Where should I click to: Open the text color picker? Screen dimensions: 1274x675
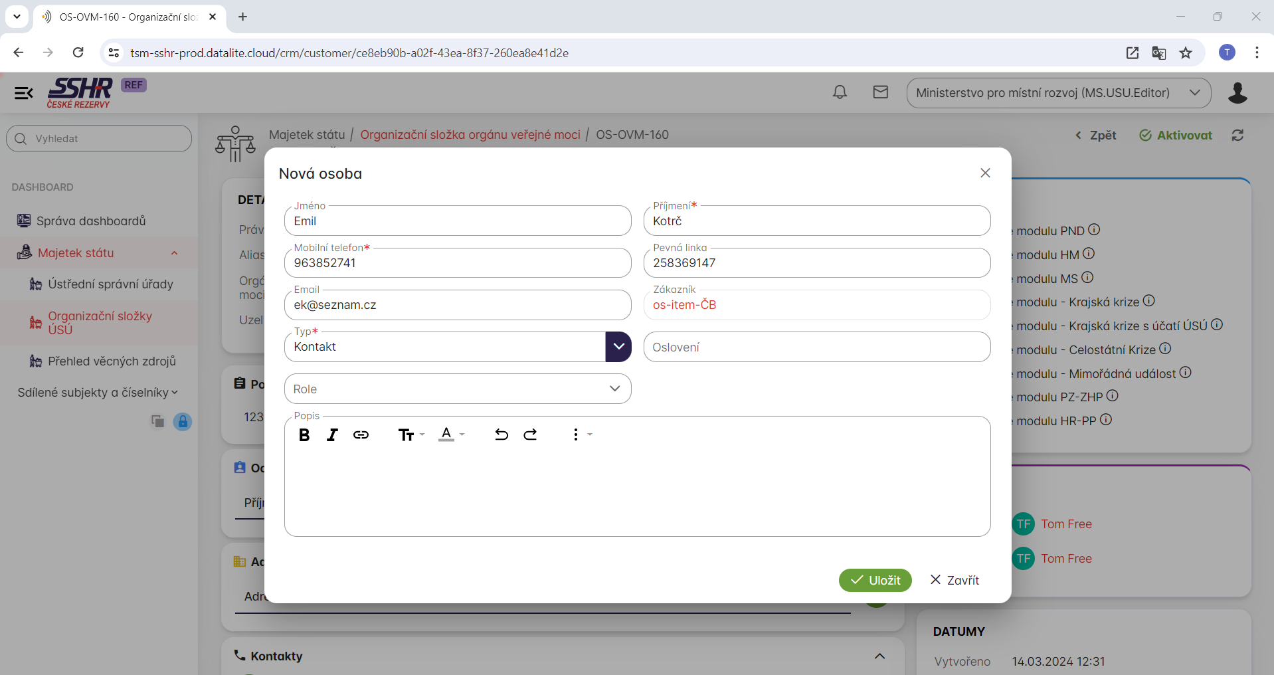coord(451,435)
